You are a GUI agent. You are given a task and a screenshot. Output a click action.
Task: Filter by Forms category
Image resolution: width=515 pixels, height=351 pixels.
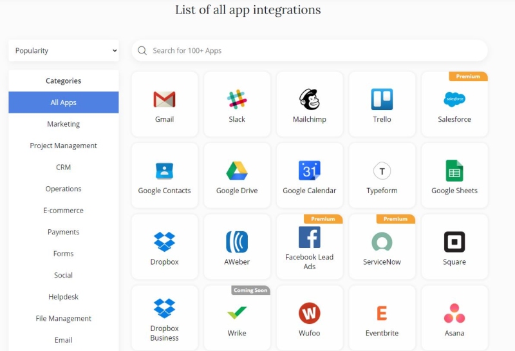pos(64,254)
